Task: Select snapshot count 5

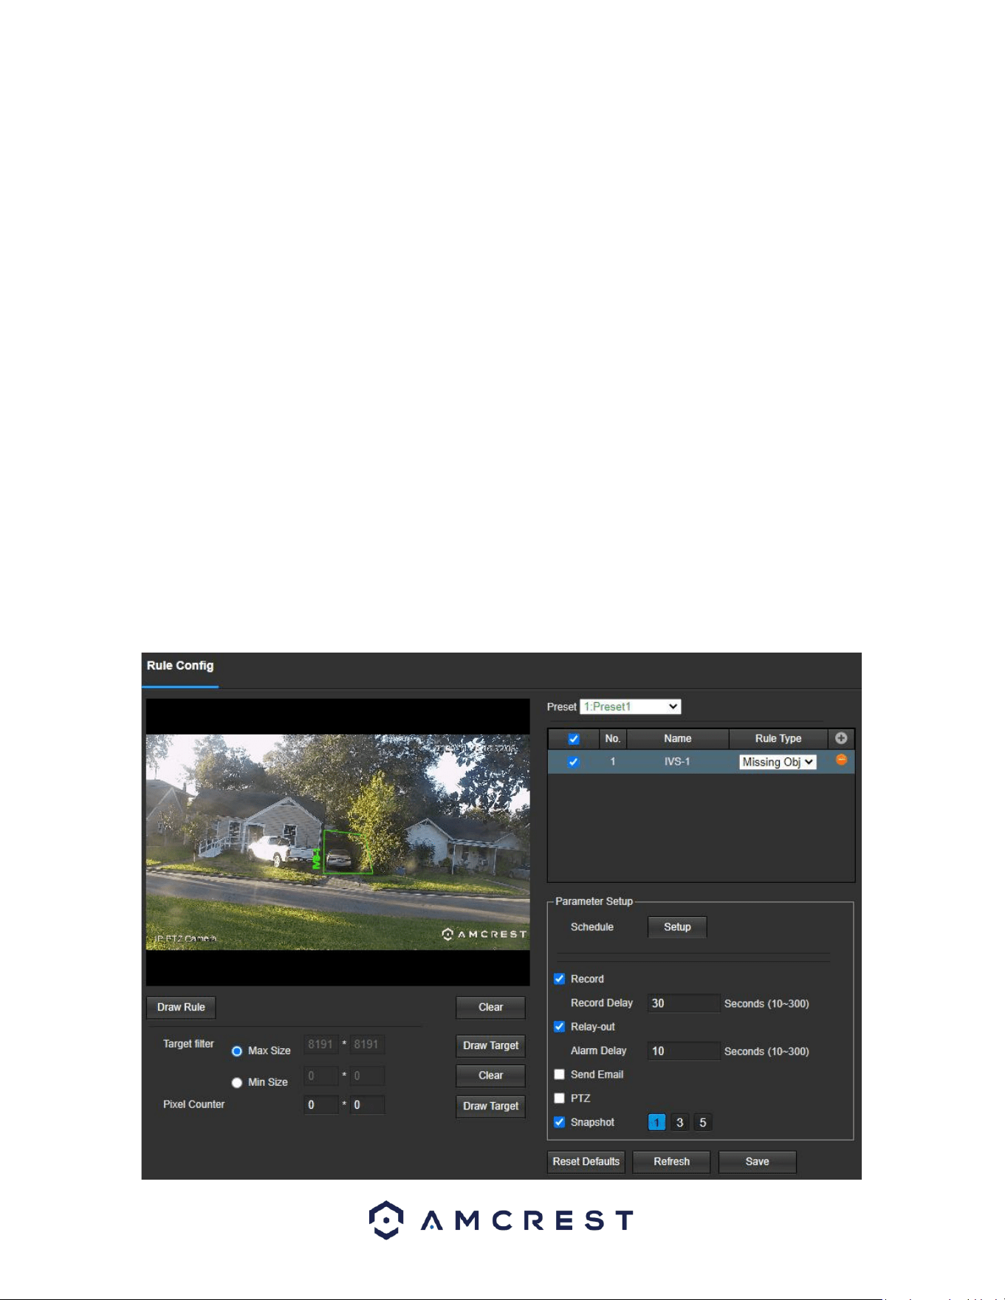Action: pyautogui.click(x=703, y=1123)
